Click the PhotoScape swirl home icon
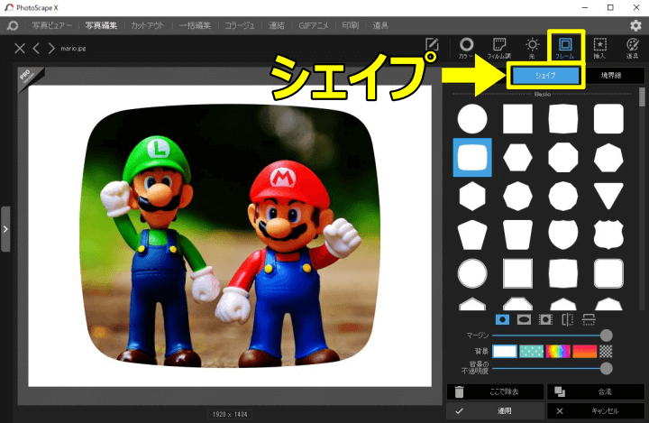Screen dimensions: 649x423 (13, 25)
